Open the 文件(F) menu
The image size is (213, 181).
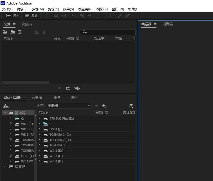coord(7,9)
